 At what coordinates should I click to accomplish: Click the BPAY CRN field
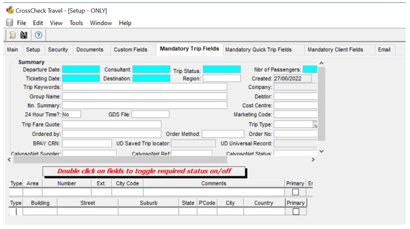pyautogui.click(x=87, y=143)
